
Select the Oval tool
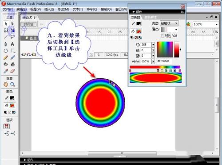point(6,51)
